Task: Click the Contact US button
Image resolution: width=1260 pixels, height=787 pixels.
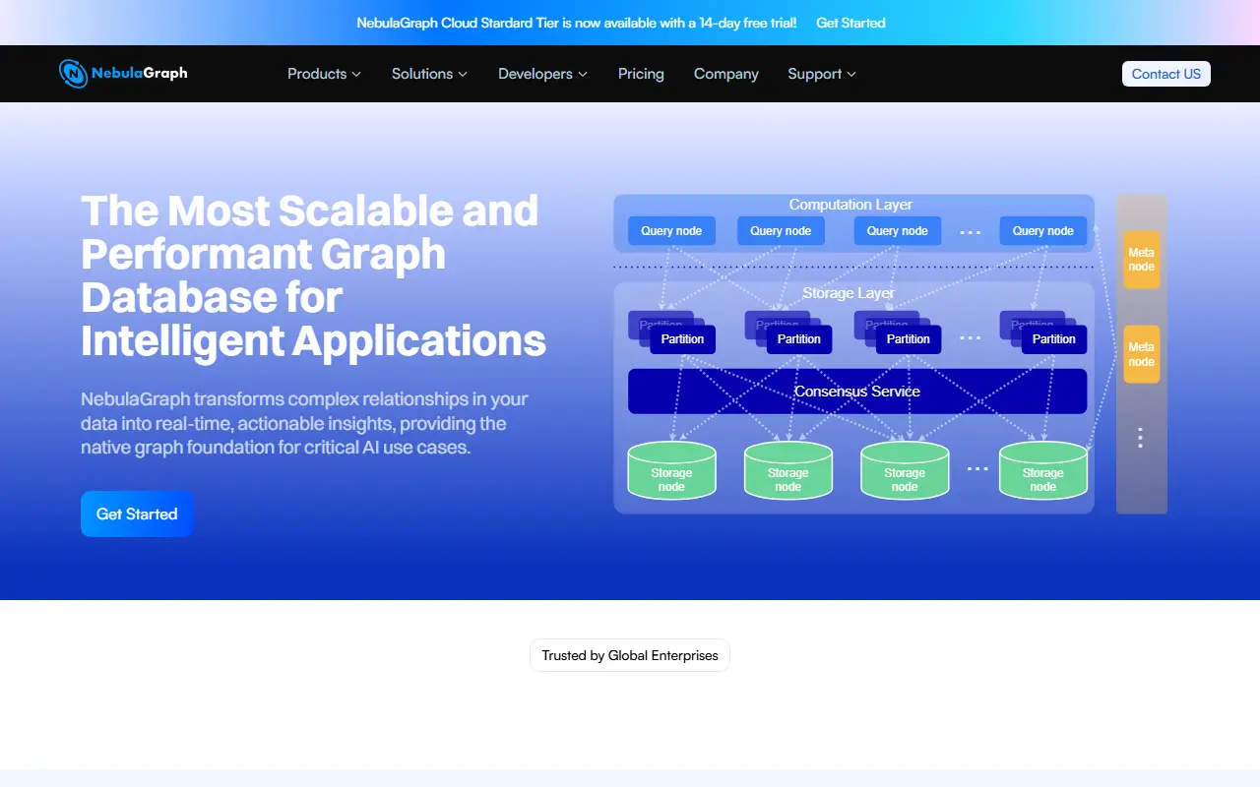Action: pos(1166,74)
